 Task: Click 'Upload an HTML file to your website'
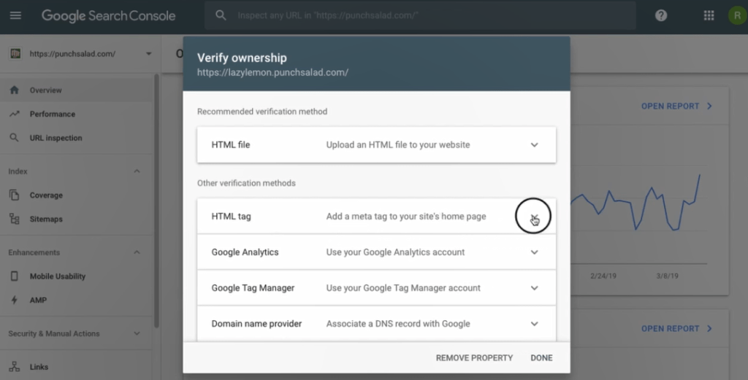point(398,144)
